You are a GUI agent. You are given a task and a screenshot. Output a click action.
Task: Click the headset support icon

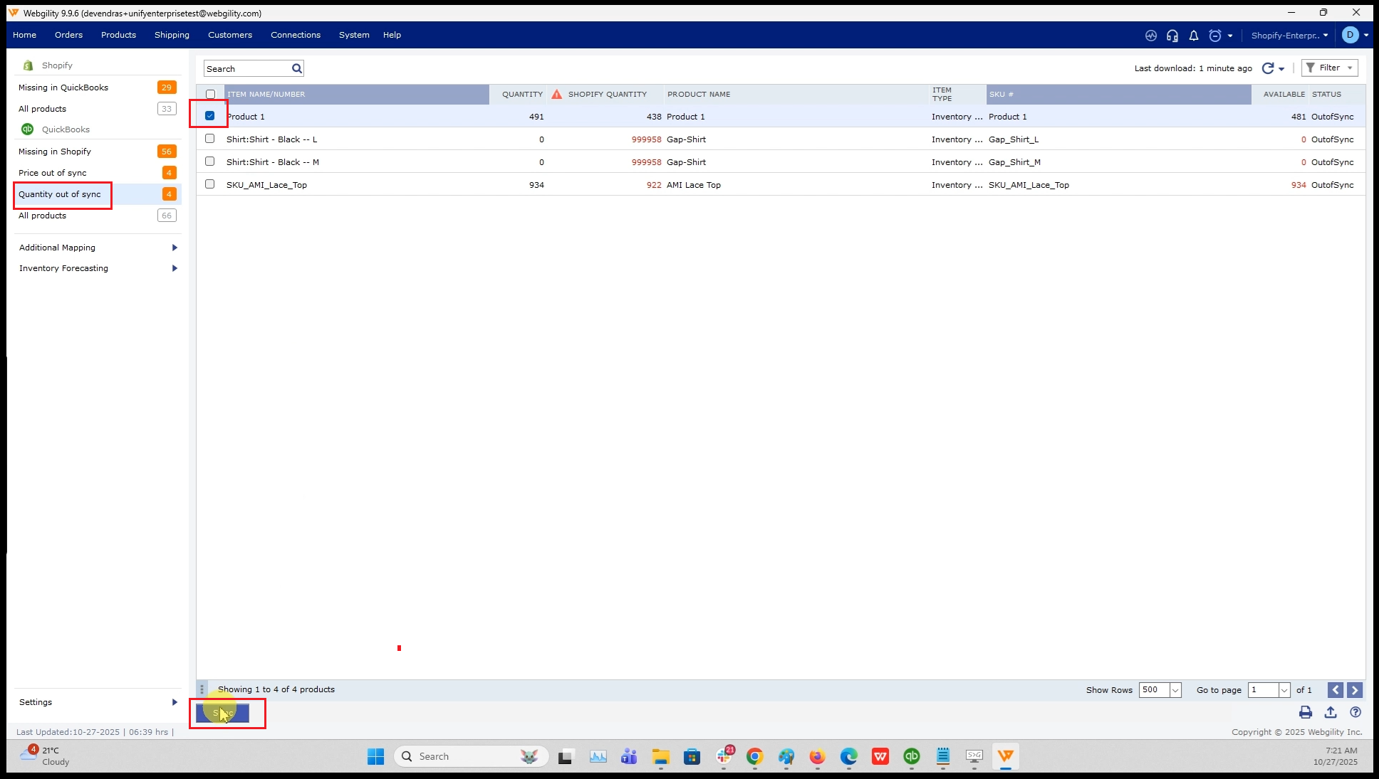tap(1172, 36)
